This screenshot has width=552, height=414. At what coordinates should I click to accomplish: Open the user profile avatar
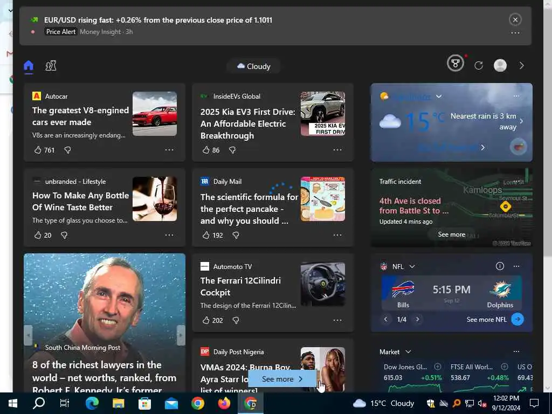(500, 65)
